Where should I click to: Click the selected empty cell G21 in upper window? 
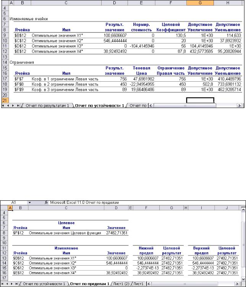[x=200, y=100]
